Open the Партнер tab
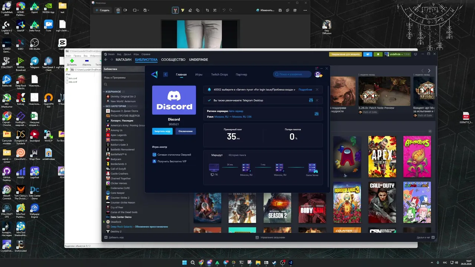The width and height of the screenshot is (475, 267). 241,75
